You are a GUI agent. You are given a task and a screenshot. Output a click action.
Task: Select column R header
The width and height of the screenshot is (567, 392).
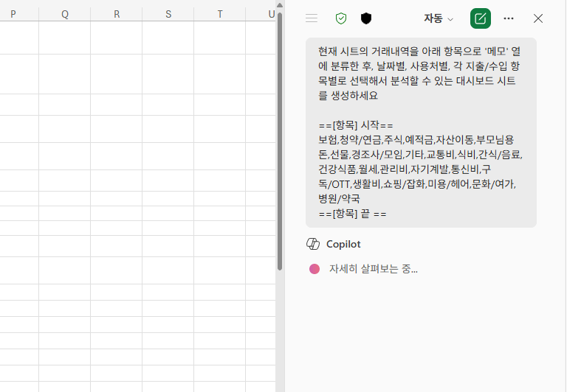coord(117,14)
